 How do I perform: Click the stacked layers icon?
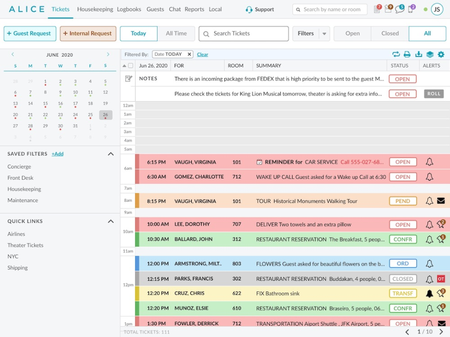click(430, 54)
